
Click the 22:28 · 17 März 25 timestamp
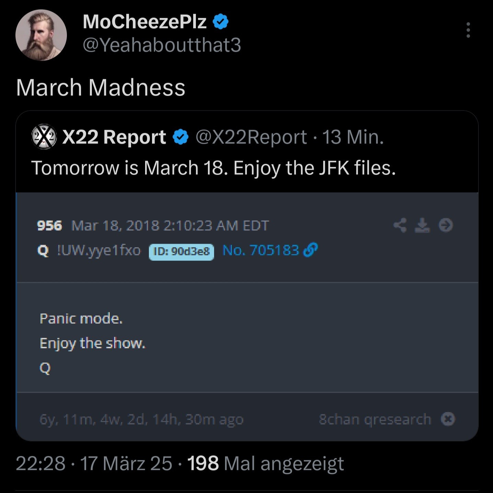click(x=94, y=463)
